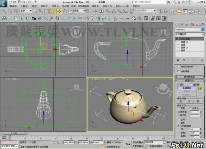Screen dimensions: 206x149
Task: Open the Utilities hammer panel icon
Action: (x=202, y=25)
